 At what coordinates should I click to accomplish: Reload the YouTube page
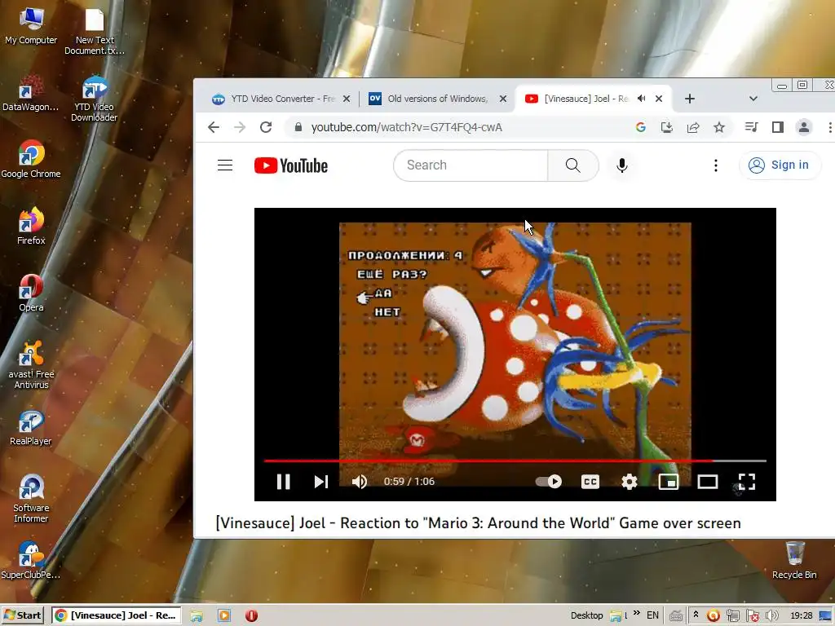(x=266, y=127)
